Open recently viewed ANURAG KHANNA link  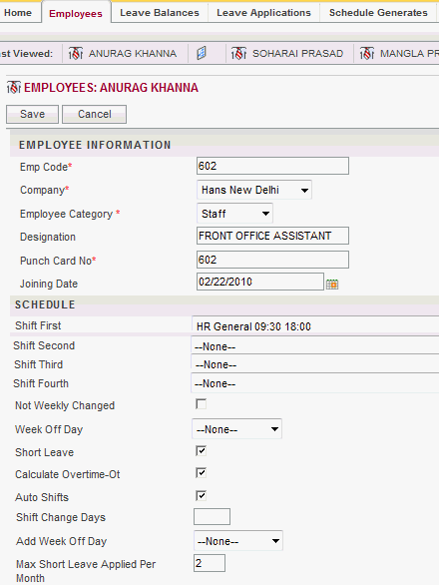click(x=133, y=54)
